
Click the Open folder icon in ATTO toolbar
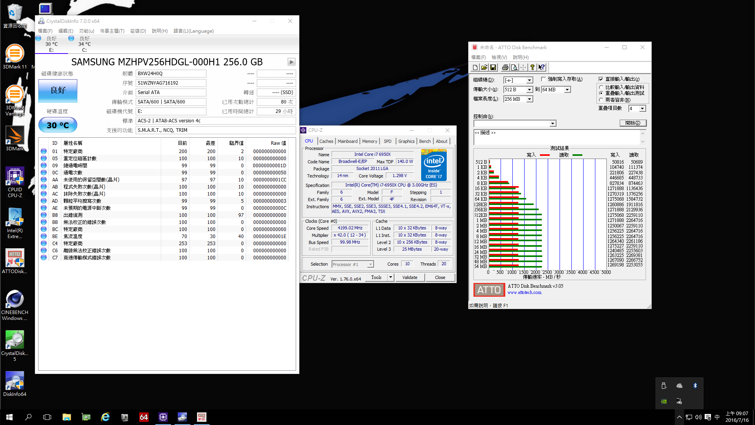pyautogui.click(x=484, y=68)
